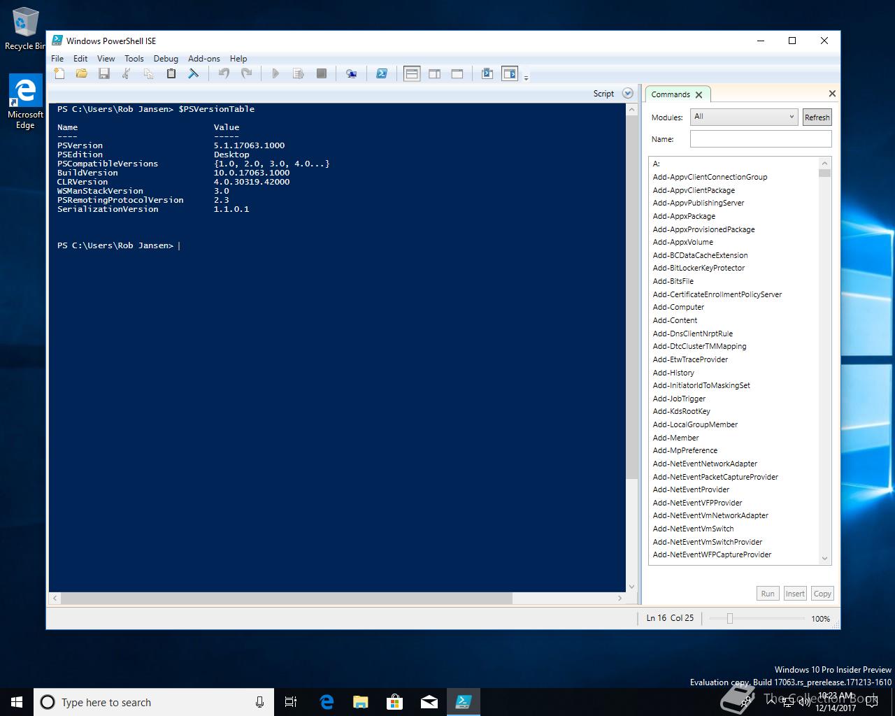Open the Debug menu

(x=166, y=59)
